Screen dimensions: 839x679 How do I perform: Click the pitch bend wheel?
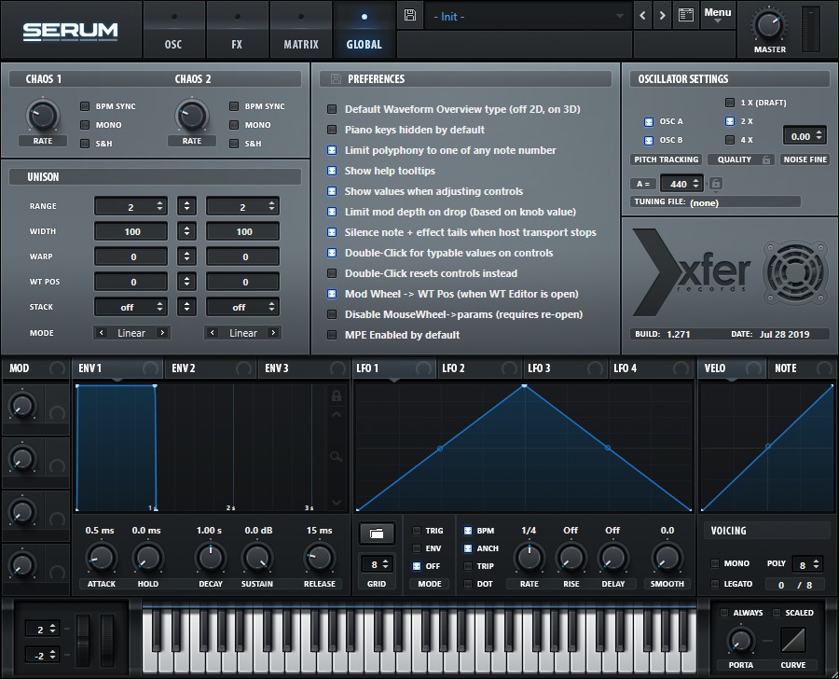click(x=84, y=641)
